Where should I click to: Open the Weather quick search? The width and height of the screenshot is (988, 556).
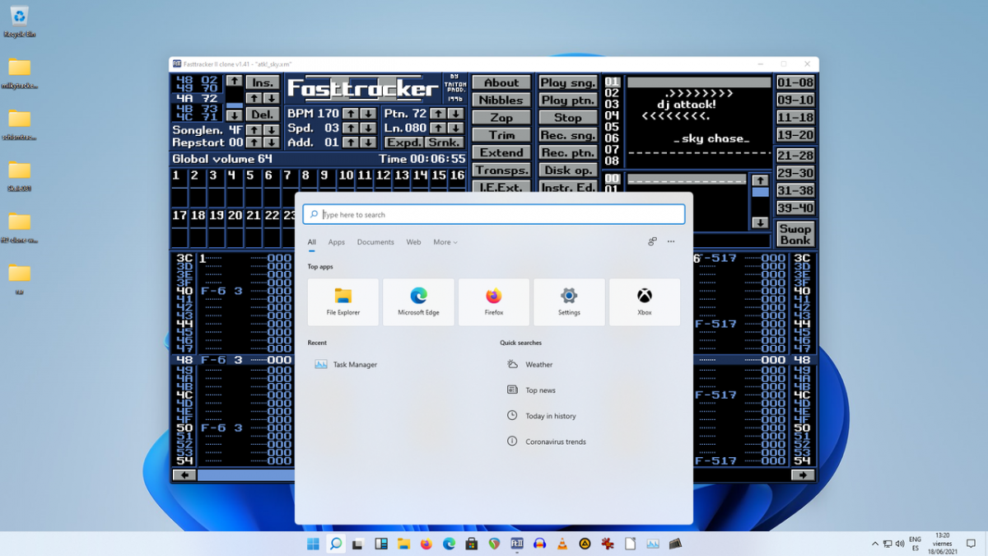538,364
